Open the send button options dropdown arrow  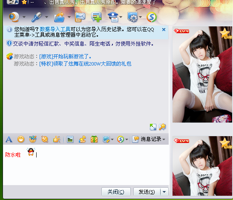[x=164, y=192]
